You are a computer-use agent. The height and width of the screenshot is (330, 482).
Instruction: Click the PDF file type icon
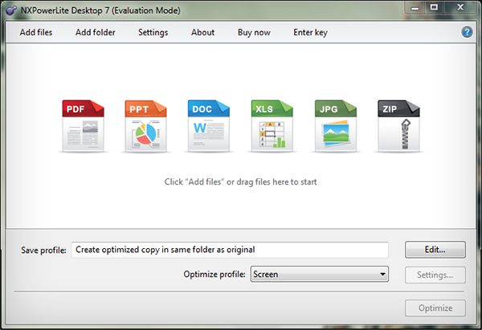(83, 126)
